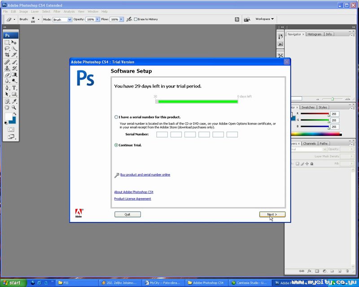Switch to the Info tab
359x287 pixels.
[x=329, y=34]
